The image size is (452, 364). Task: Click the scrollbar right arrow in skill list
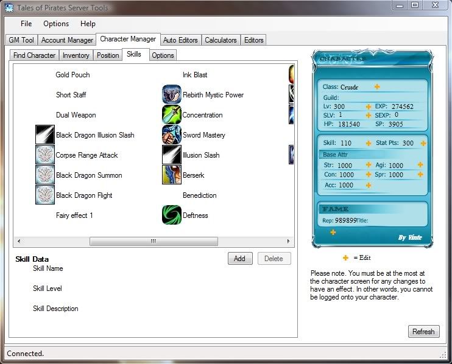pos(291,241)
